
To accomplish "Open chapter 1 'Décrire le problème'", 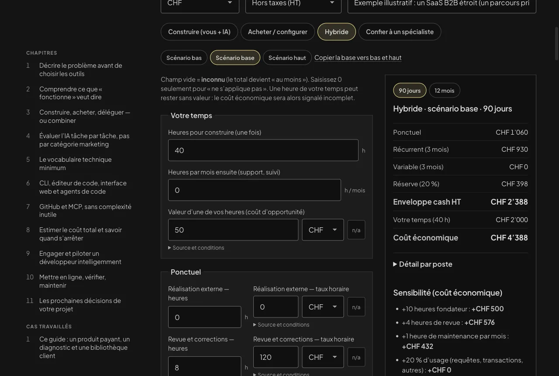I will [80, 70].
